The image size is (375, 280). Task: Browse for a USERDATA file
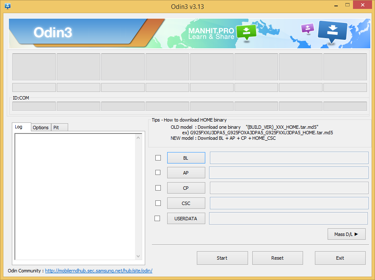(x=186, y=219)
